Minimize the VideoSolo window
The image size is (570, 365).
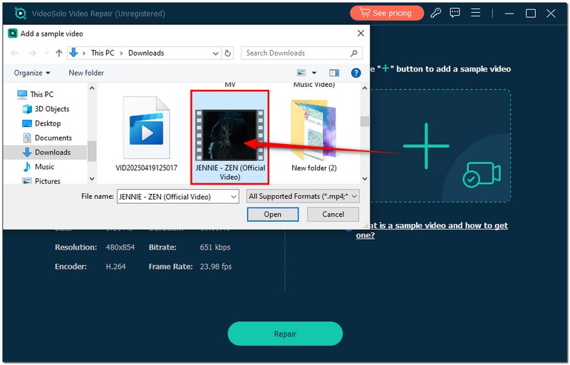click(x=509, y=14)
